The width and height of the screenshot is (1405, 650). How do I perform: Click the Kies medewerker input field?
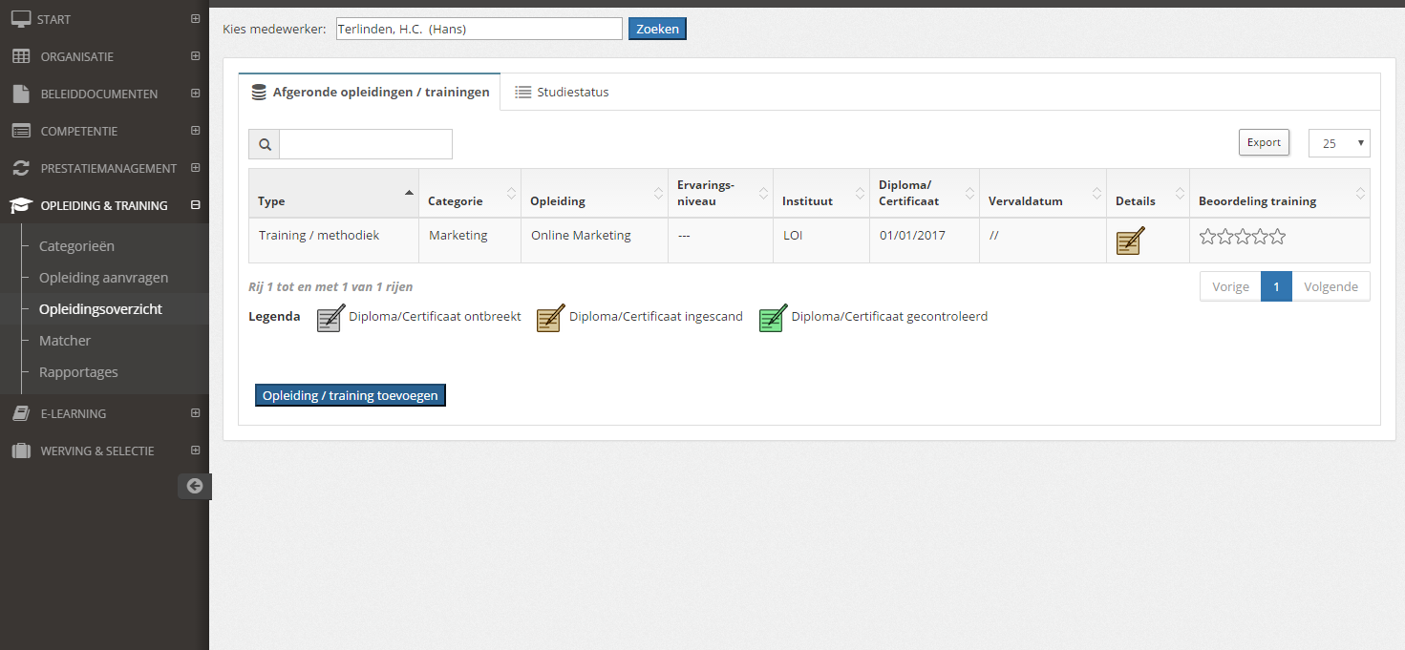click(x=479, y=29)
